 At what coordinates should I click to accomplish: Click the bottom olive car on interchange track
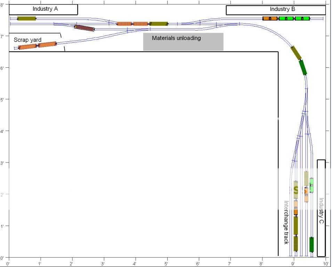[296, 243]
